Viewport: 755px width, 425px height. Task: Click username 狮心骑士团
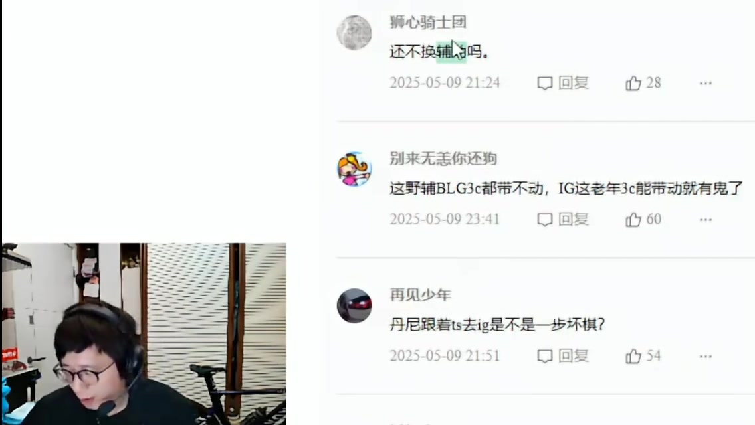click(x=427, y=22)
